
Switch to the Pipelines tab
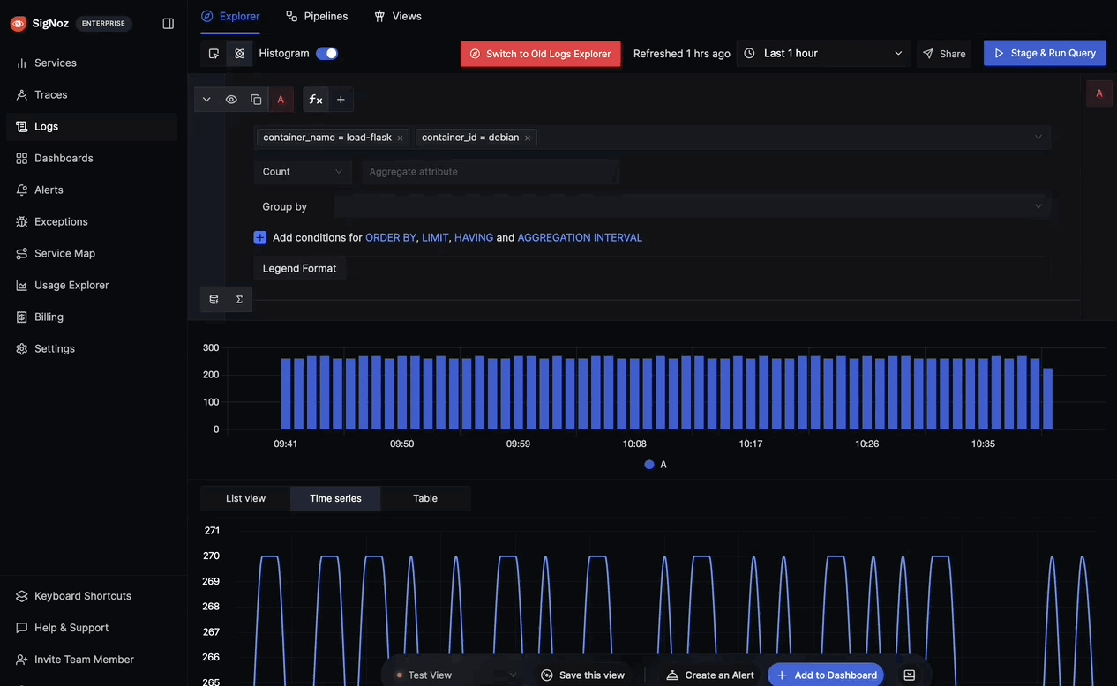317,16
